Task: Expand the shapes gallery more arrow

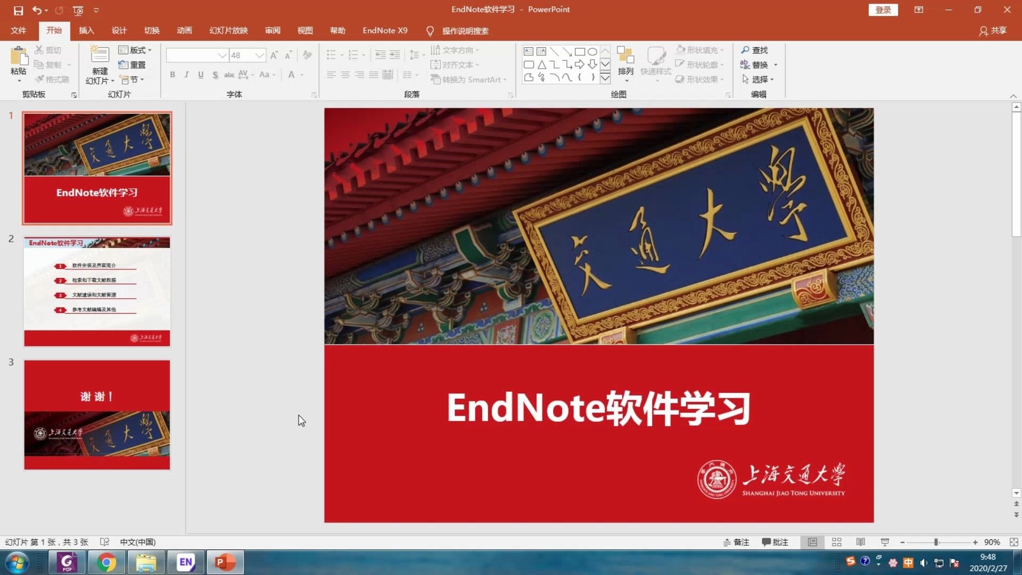Action: 605,78
